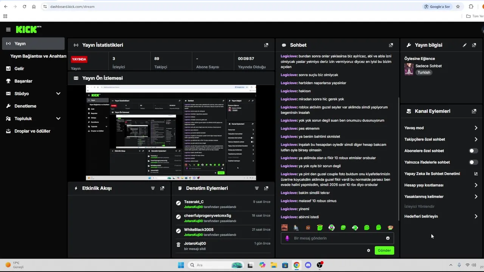Click the 89 Takipçi count
The width and height of the screenshot is (484, 272).
[x=157, y=59]
